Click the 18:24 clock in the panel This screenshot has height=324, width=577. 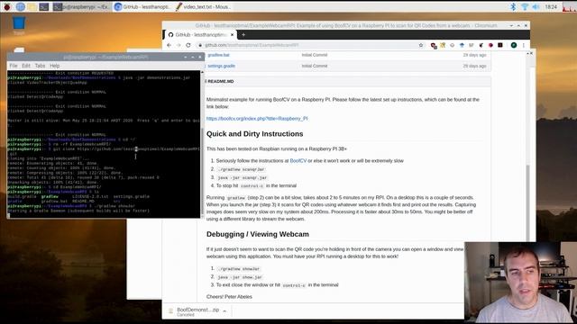coord(551,6)
